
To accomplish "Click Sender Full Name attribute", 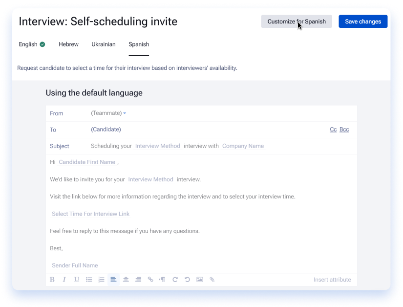I will coord(75,265).
